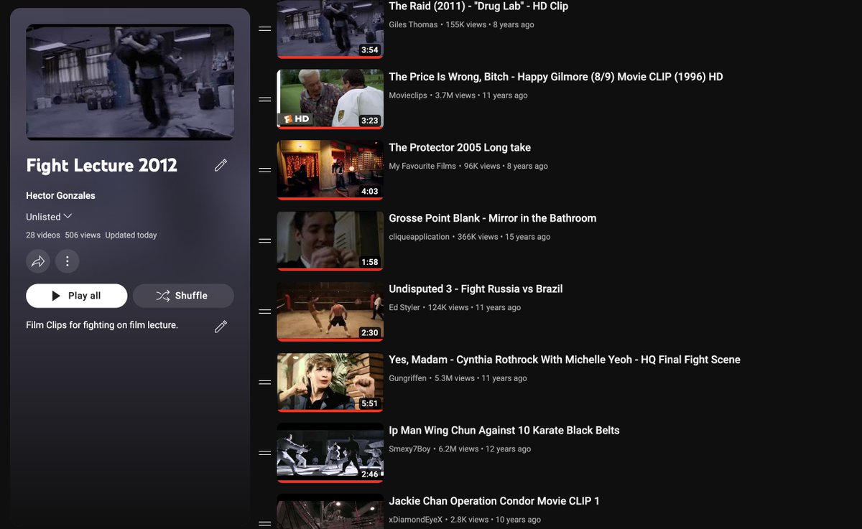Visit xDiamondEyeX channel
Viewport: 862px width, 529px height.
click(416, 520)
